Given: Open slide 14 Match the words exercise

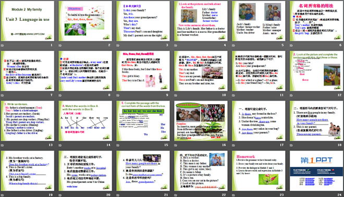Looking at the screenshot, I should click(x=85, y=121).
